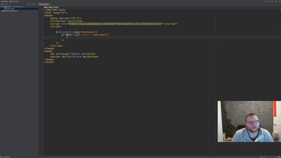
Task: Click main.html in the top navigation bar
Action: 14,1
